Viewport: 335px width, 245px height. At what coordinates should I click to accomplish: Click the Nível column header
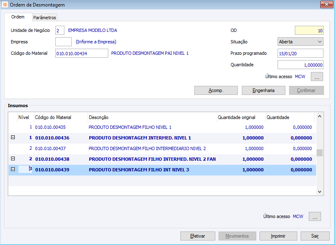[x=26, y=117]
